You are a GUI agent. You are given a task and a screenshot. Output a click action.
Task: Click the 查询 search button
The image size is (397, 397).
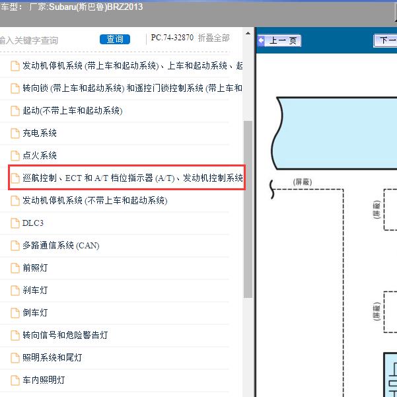[x=115, y=39]
